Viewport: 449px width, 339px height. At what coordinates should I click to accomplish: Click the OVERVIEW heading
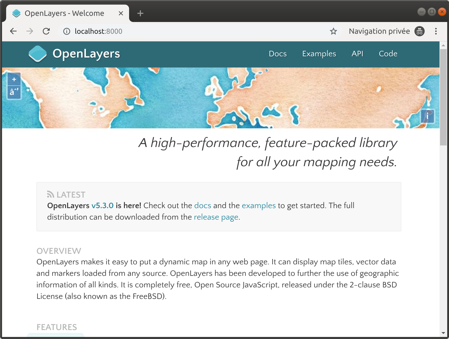59,251
